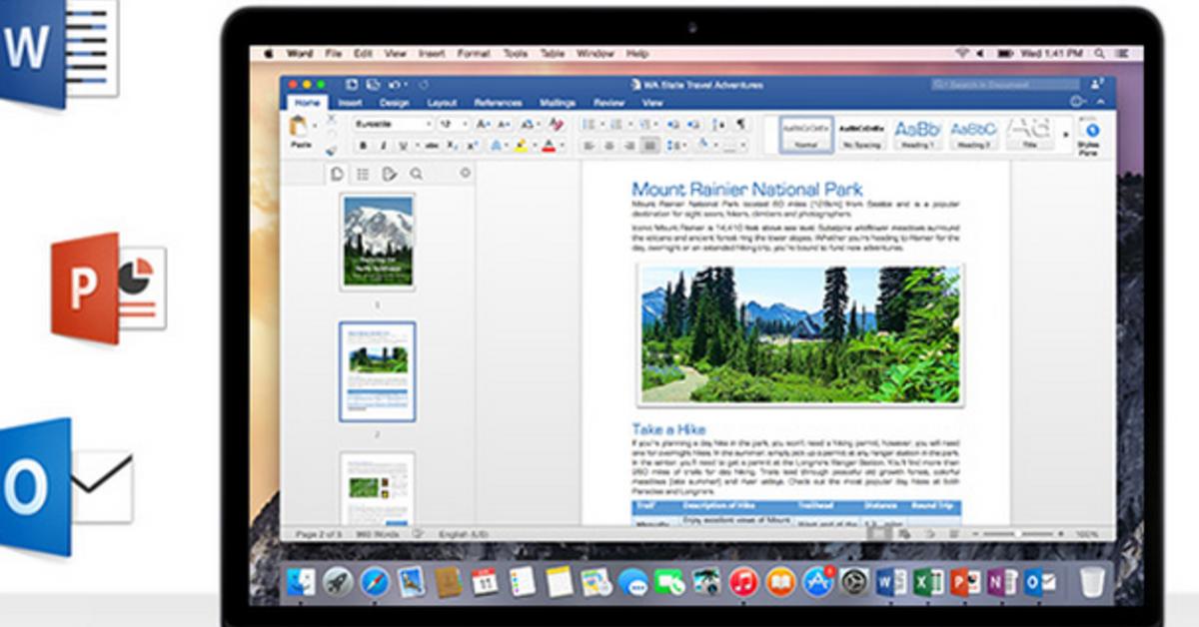This screenshot has width=1199, height=627.
Task: Open the File menu in the menu bar
Action: pyautogui.click(x=333, y=53)
